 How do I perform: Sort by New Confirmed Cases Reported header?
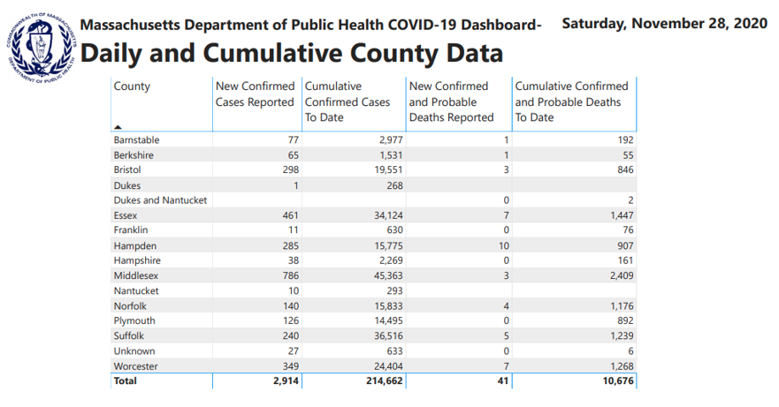pos(255,94)
